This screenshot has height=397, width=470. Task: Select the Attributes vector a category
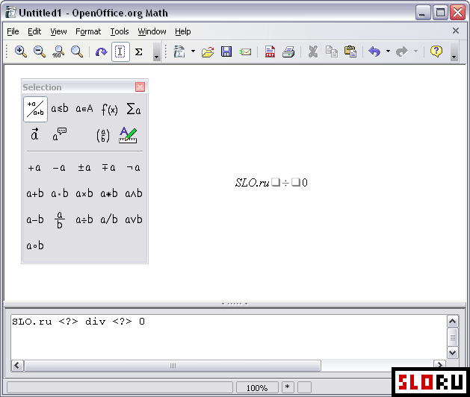[x=35, y=135]
